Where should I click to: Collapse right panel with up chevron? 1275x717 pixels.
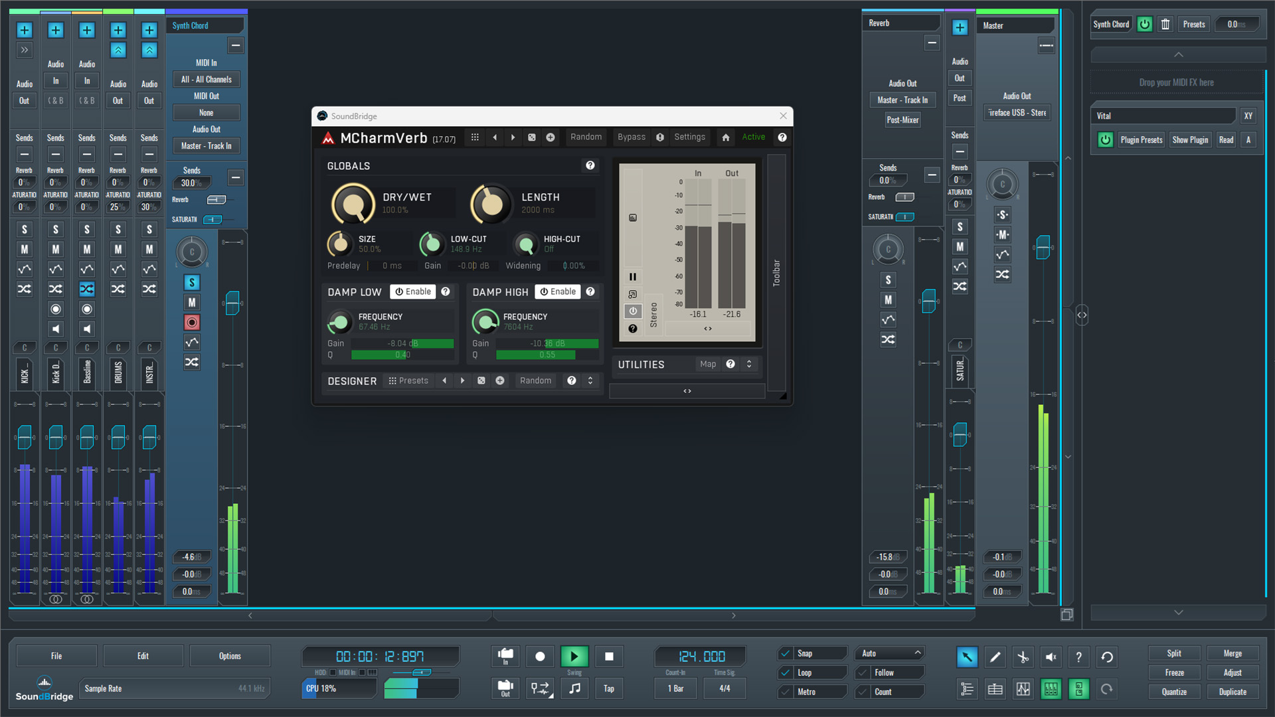point(1178,54)
